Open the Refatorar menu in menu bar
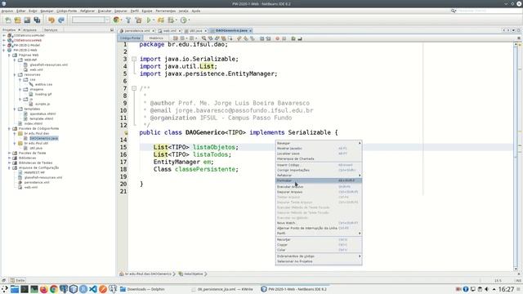 pos(87,11)
